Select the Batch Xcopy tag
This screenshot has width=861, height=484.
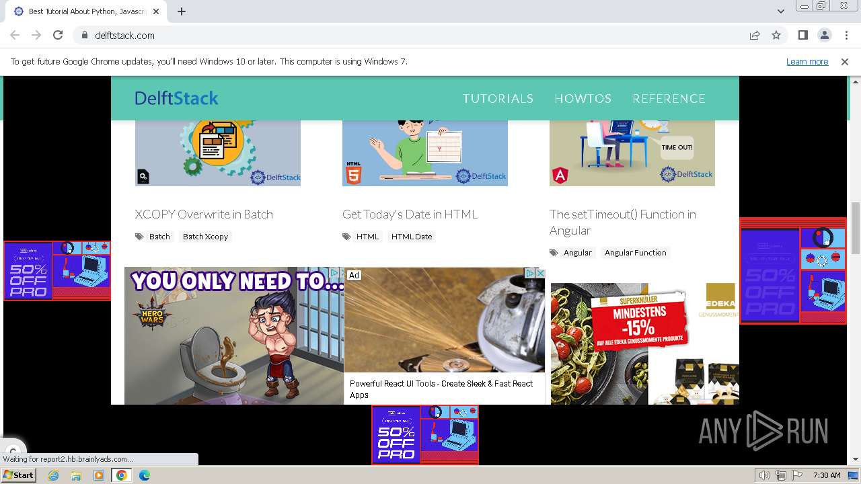tap(205, 237)
